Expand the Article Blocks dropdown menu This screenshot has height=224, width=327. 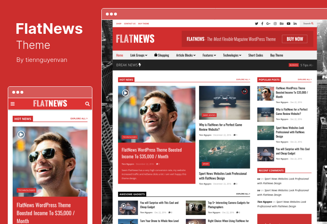(186, 55)
